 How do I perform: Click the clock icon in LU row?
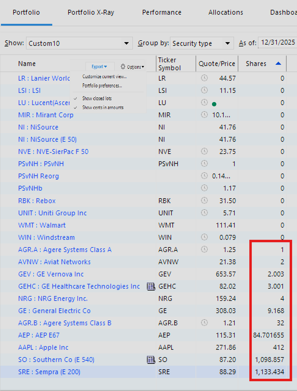click(x=204, y=103)
